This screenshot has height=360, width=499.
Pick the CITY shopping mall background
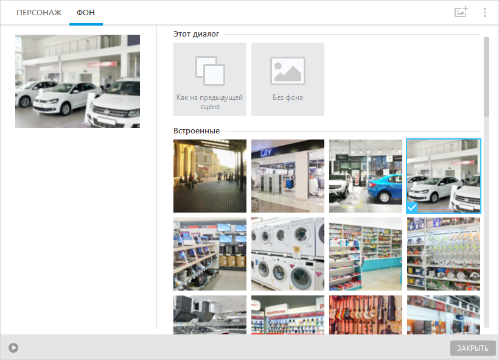coord(288,176)
